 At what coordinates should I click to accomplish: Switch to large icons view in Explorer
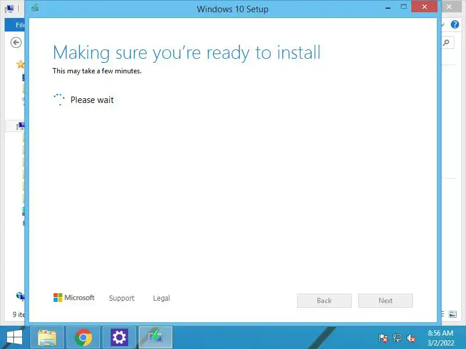pos(453,314)
